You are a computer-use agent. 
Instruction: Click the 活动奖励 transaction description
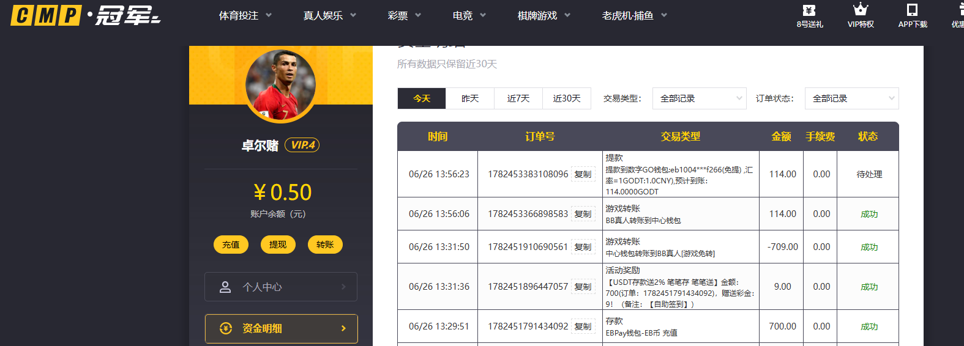coord(679,287)
